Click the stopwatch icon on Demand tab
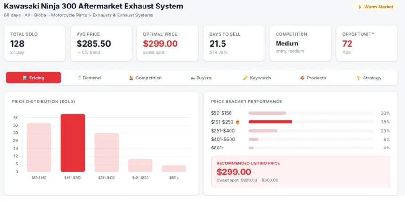The height and width of the screenshot is (203, 405). coord(79,78)
